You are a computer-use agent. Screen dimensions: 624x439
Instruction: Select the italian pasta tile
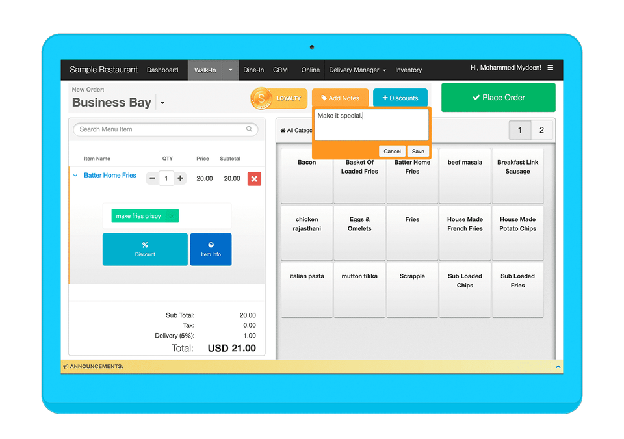(x=307, y=289)
